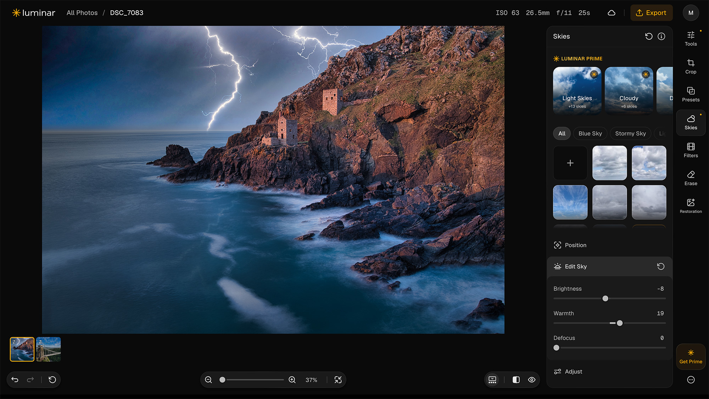
Task: Toggle the filmstrip panel button
Action: [492, 380]
